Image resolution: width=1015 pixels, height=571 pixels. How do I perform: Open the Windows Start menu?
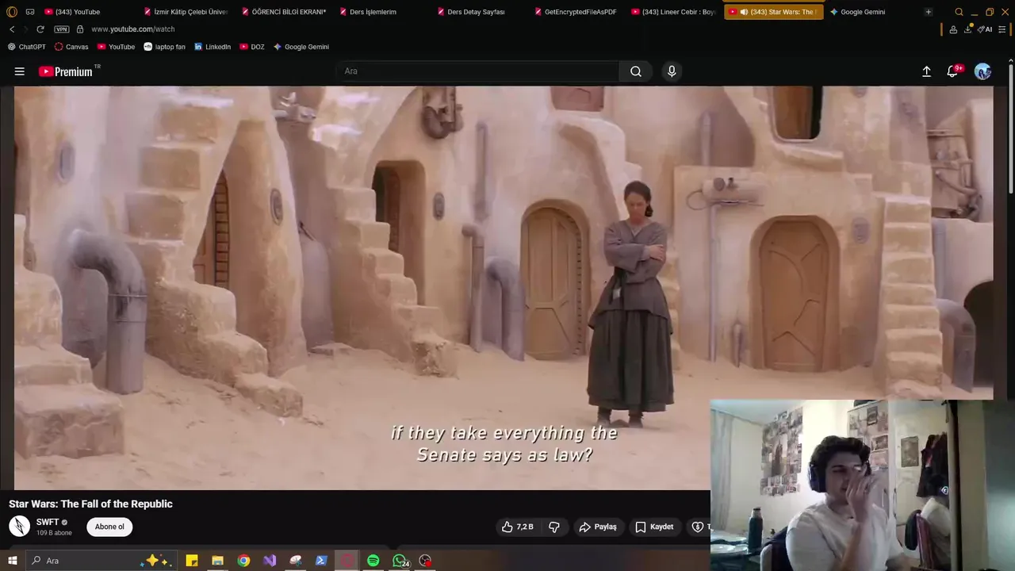(12, 561)
